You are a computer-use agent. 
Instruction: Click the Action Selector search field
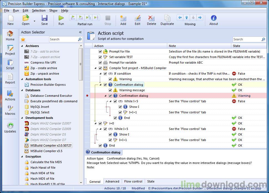point(63,39)
